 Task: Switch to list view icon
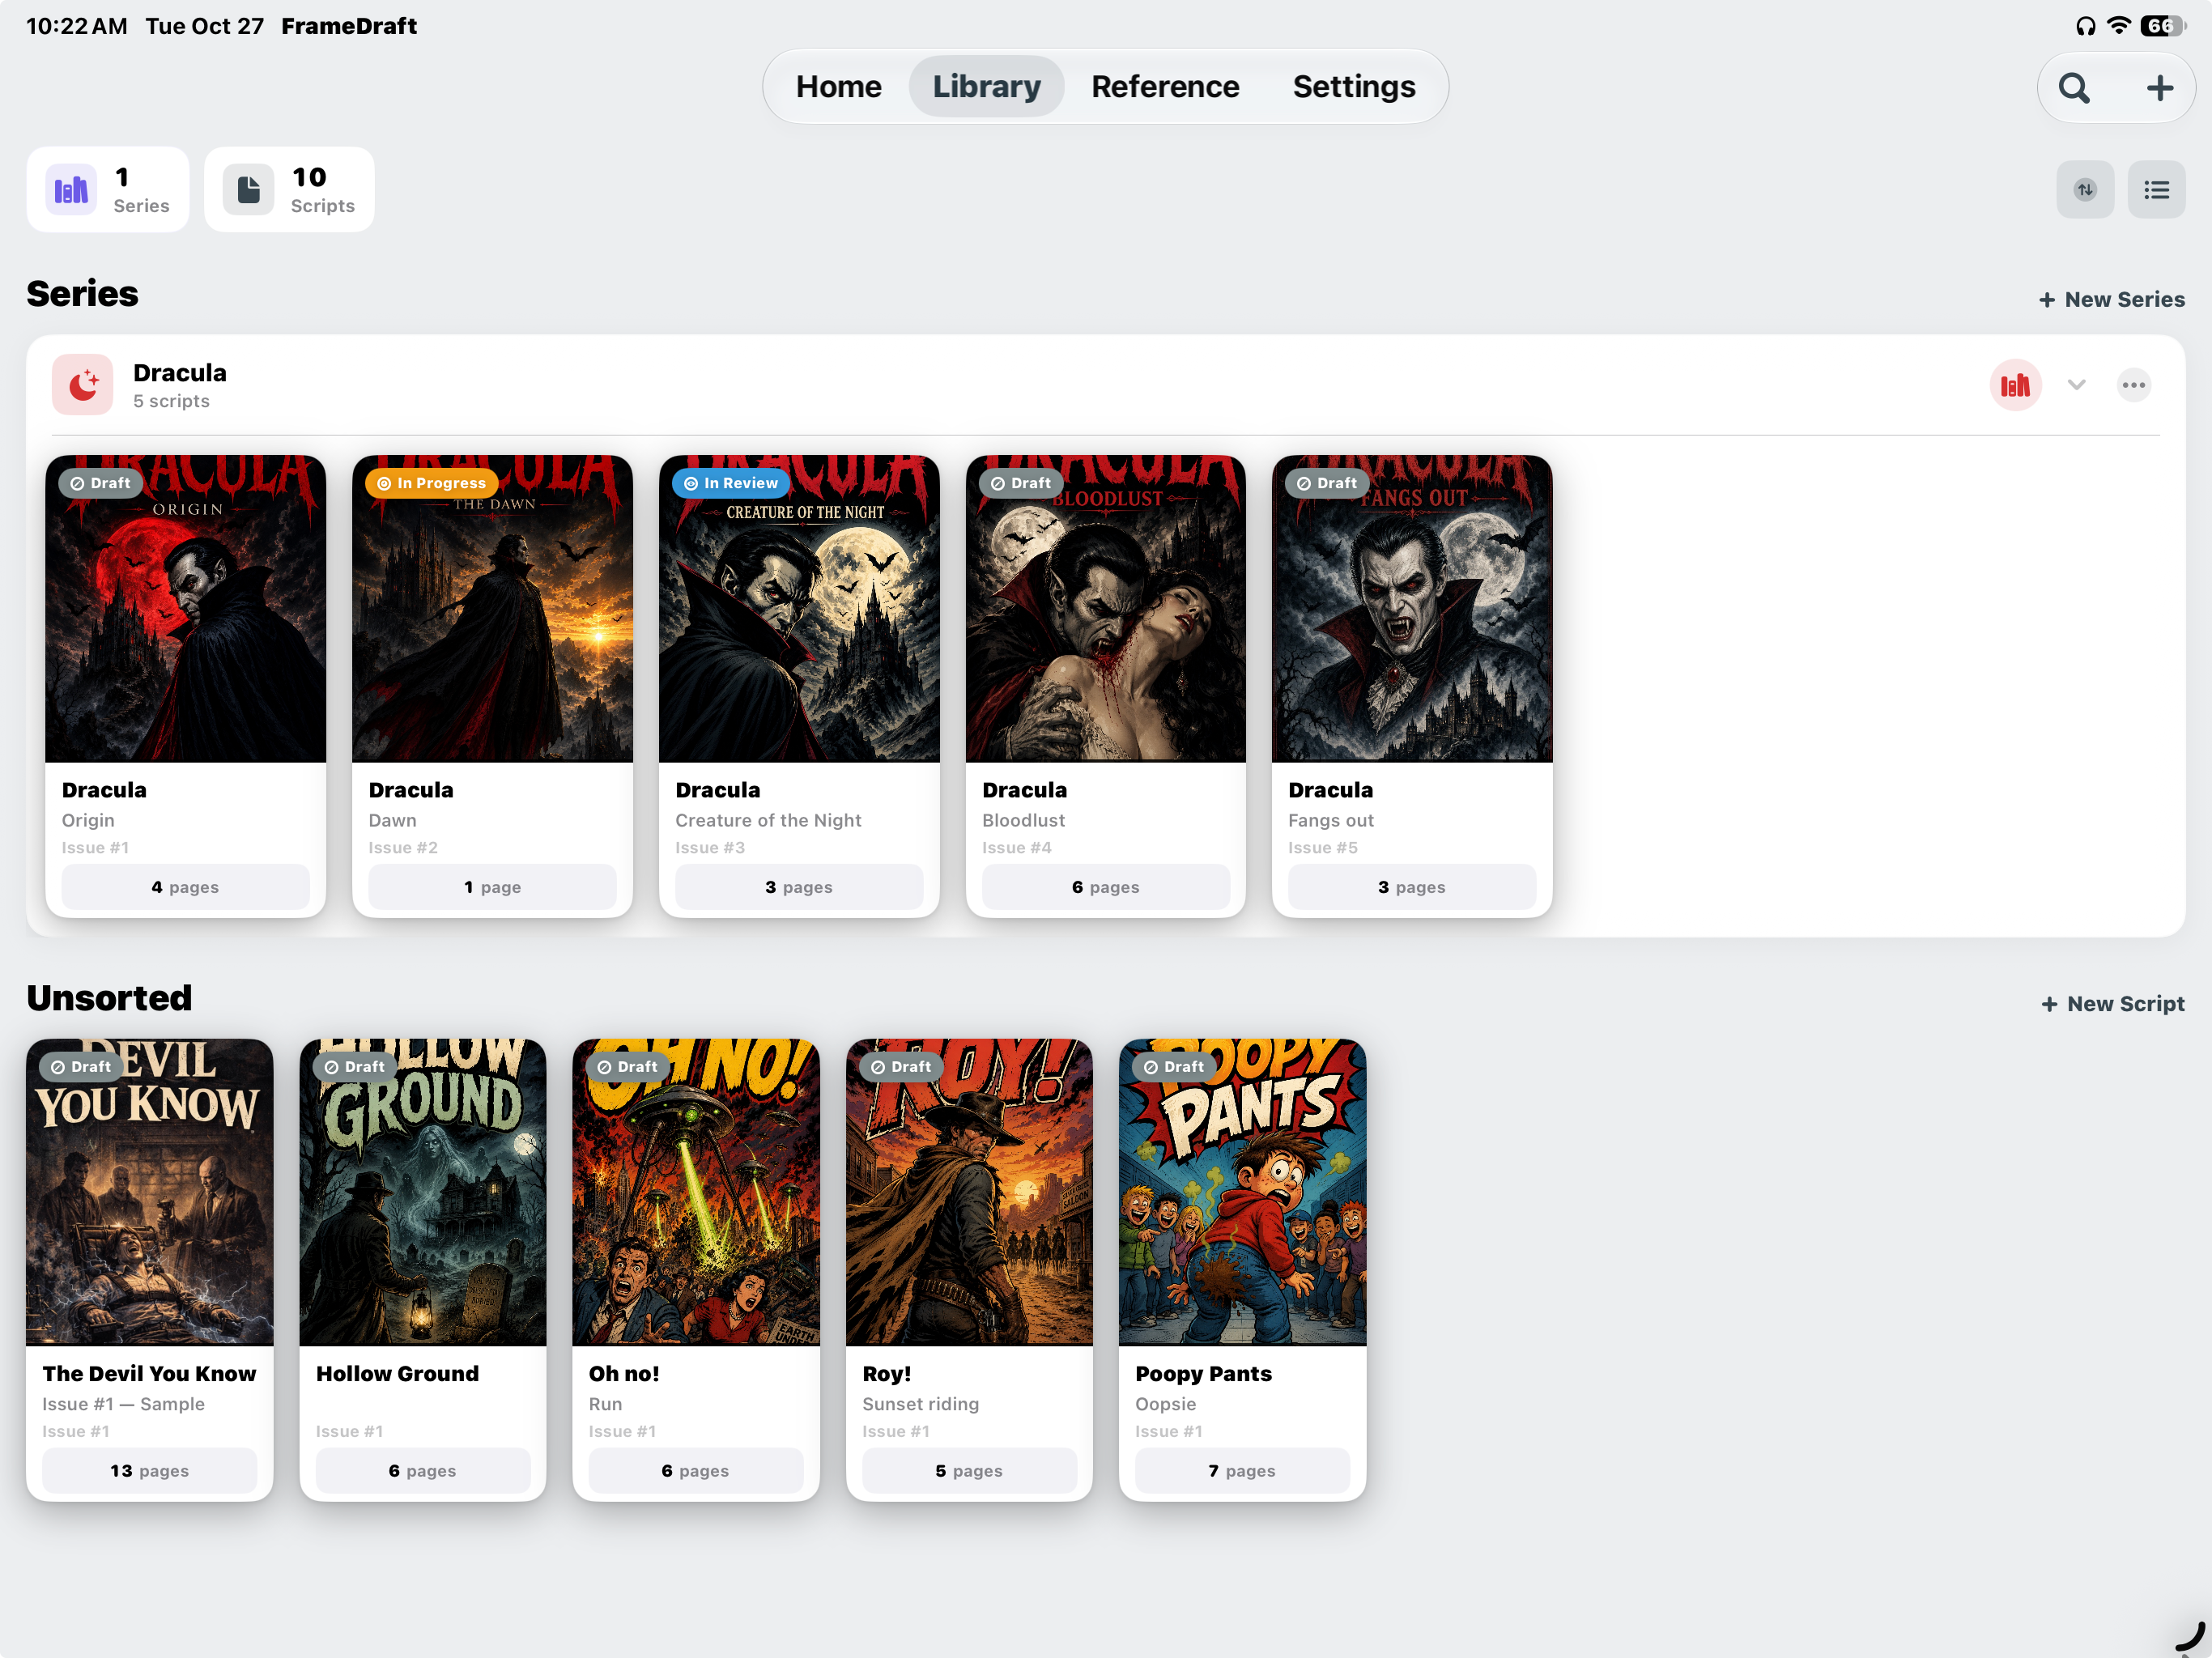(x=2156, y=189)
